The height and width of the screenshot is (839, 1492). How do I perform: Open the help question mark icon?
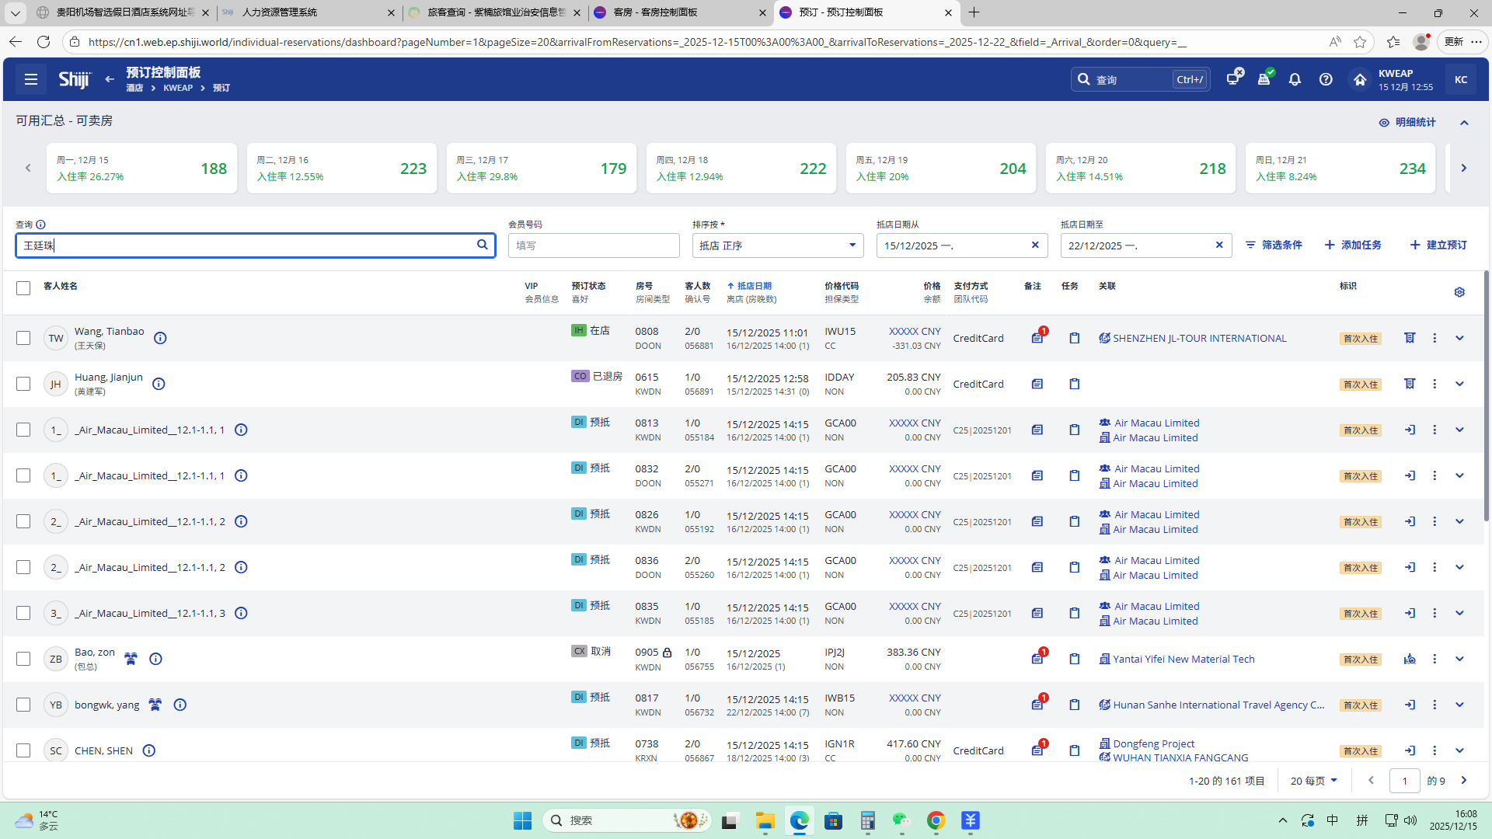click(x=1326, y=79)
